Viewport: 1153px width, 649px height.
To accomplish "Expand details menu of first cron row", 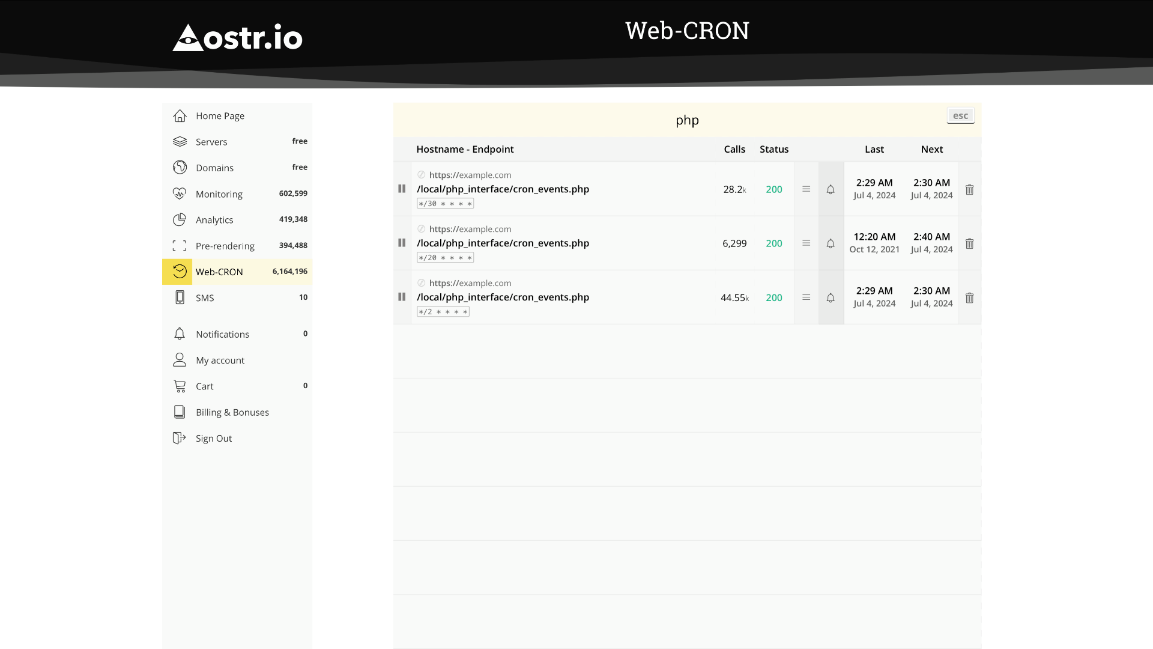I will pos(806,189).
